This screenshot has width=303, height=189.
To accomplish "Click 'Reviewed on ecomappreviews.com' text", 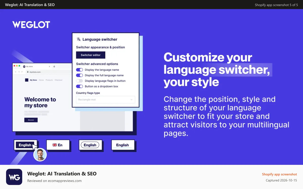I will pos(54,181).
